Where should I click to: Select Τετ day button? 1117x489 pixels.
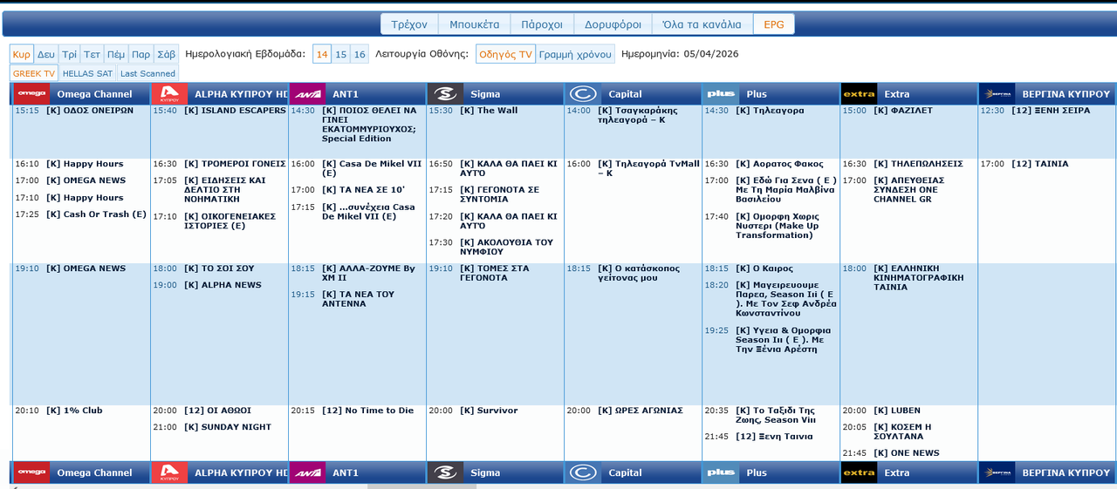93,54
